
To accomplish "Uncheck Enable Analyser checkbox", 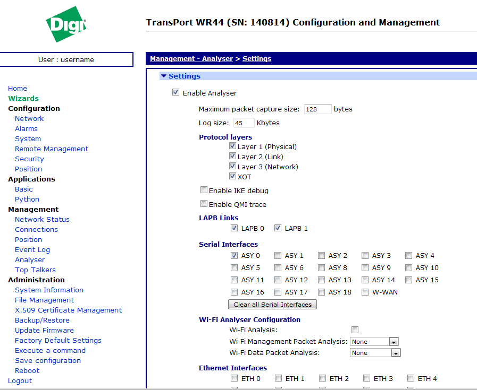I will (x=176, y=92).
